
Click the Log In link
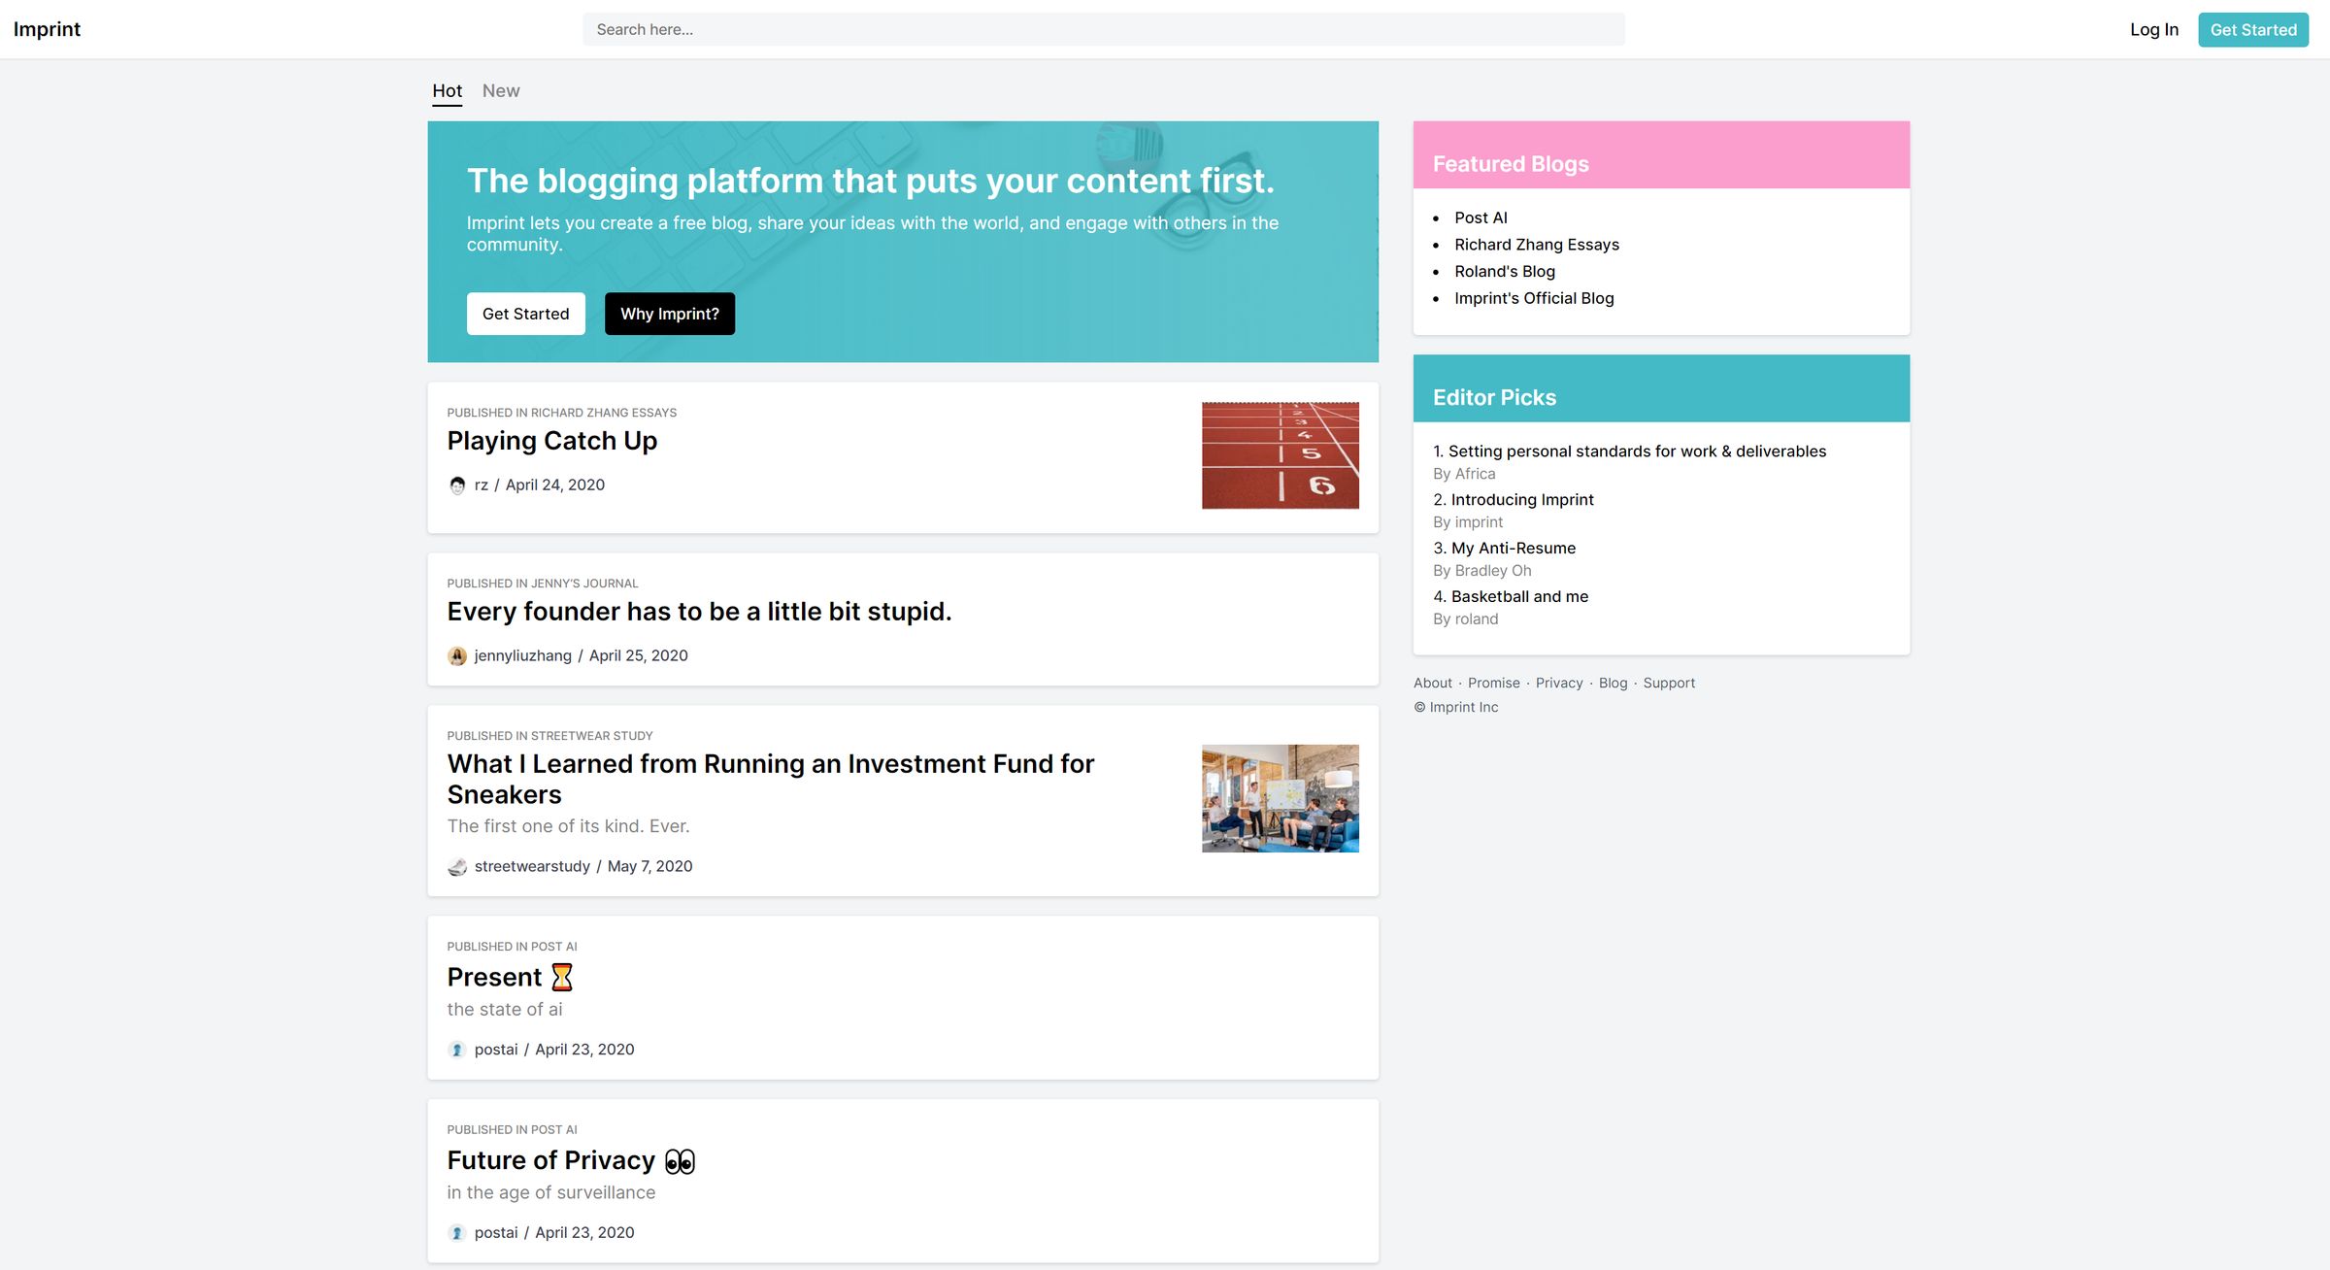(2154, 29)
